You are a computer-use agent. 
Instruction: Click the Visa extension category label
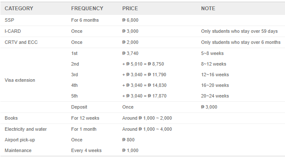pyautogui.click(x=20, y=80)
